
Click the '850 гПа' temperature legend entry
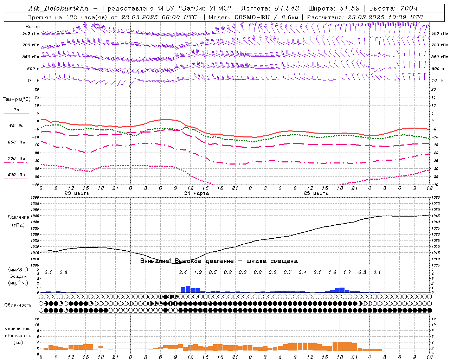pos(16,142)
